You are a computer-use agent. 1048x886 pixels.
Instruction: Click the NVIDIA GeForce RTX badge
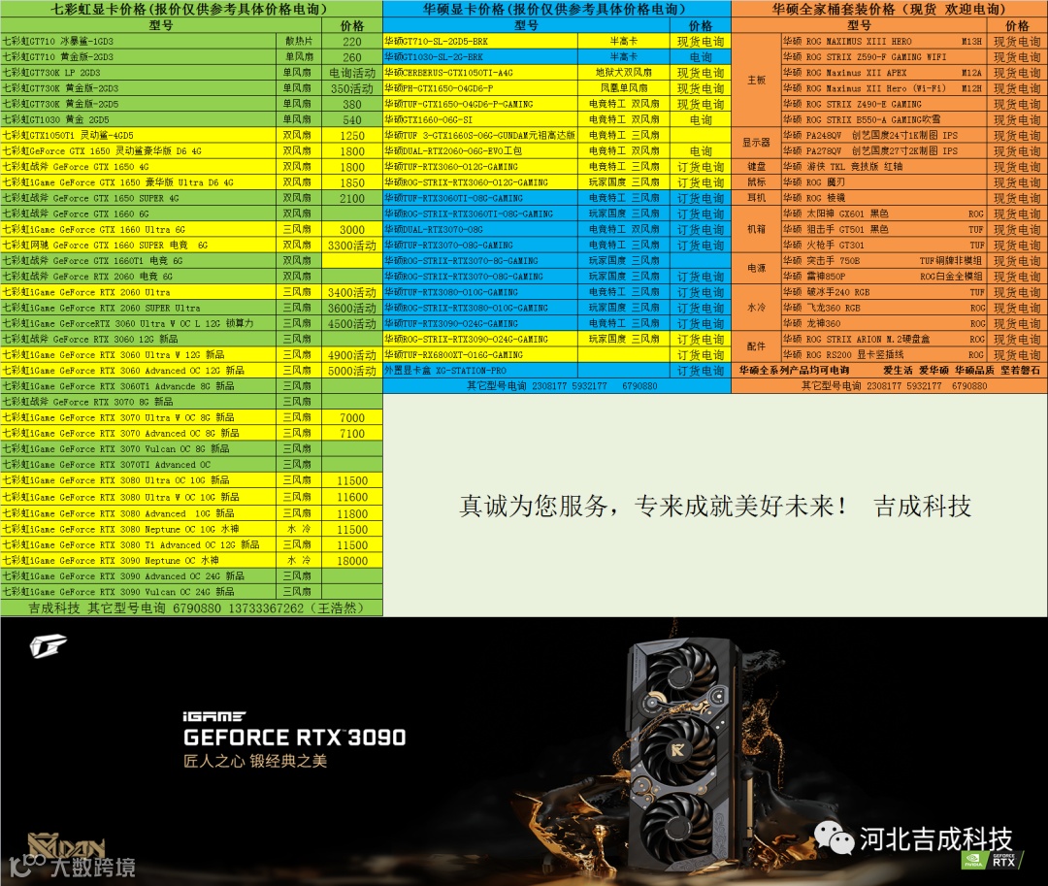(x=992, y=860)
